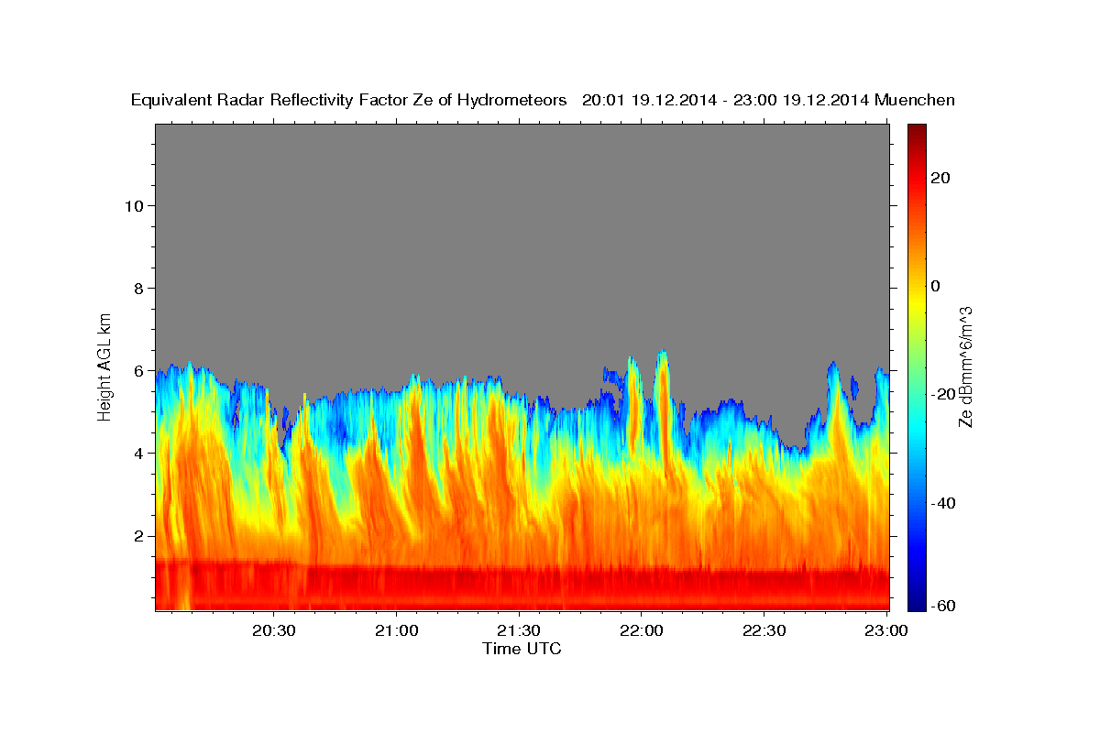Click the height tick label 8

pyautogui.click(x=137, y=288)
